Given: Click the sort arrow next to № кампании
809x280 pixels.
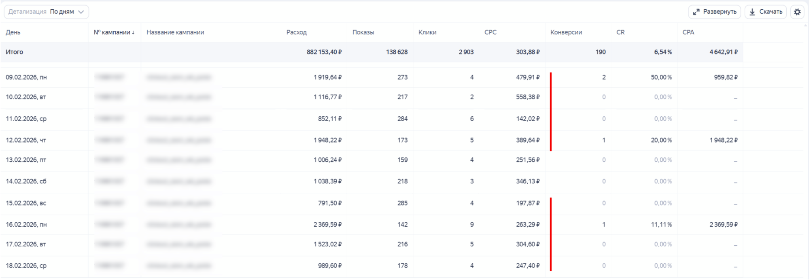Looking at the screenshot, I should tap(133, 33).
